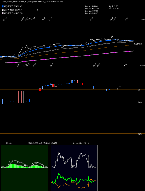Screen dimensions: 145x191
Task: Click the chart title mentioning MunafaSutra.com
Action: click(32, 2)
